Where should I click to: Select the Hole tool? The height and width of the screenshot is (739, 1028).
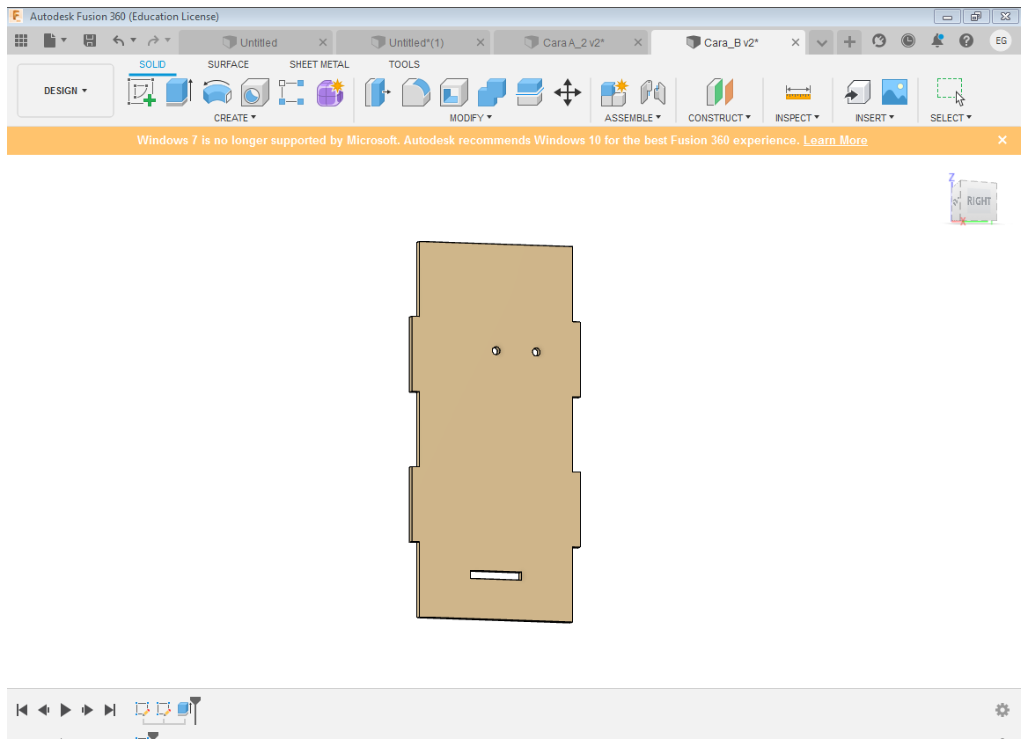pos(254,92)
